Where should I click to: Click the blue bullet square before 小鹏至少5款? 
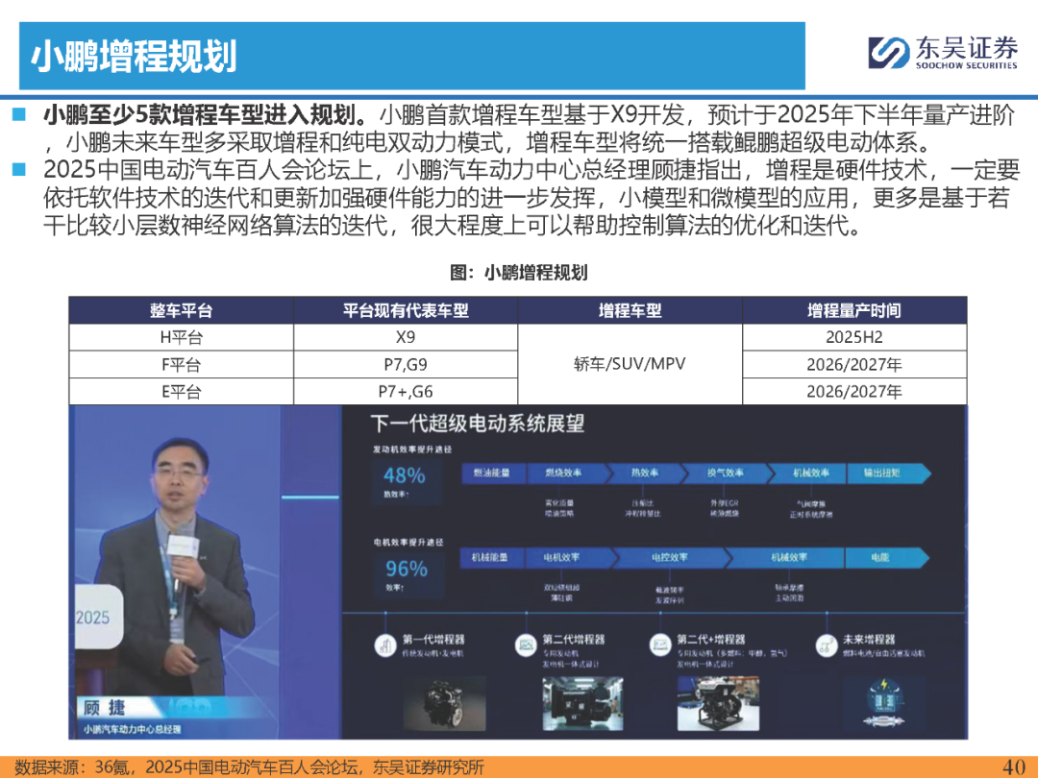pos(18,115)
